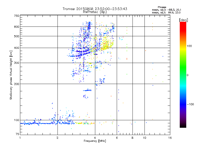Click the y-axis '75' tick label
Viewport: 200px width, 150px height.
click(17, 134)
